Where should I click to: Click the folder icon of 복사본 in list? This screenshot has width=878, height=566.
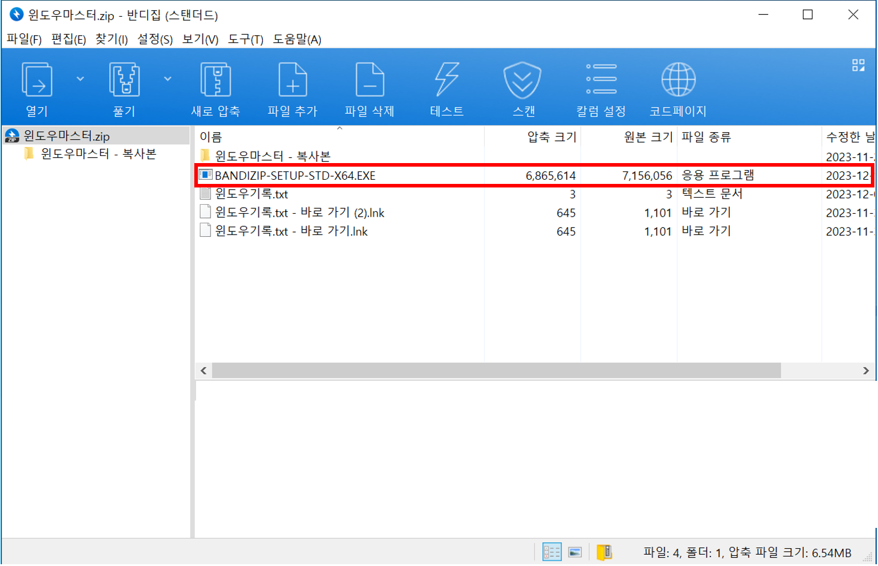point(205,156)
